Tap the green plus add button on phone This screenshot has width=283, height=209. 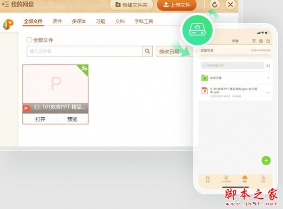pyautogui.click(x=266, y=161)
